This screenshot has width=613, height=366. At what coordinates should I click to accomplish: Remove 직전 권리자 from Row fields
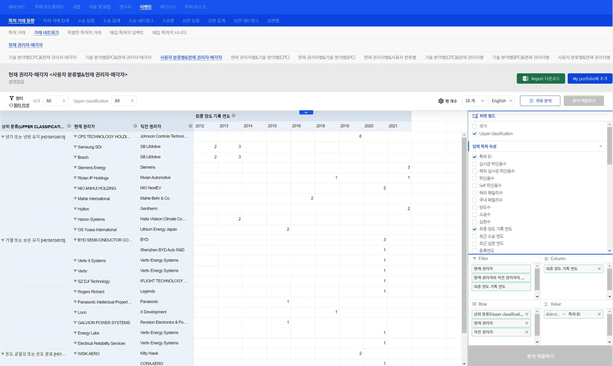[527, 332]
